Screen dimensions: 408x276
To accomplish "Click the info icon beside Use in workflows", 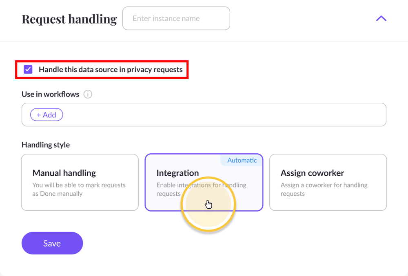I will pos(88,94).
